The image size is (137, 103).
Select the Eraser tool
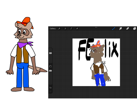(128, 28)
